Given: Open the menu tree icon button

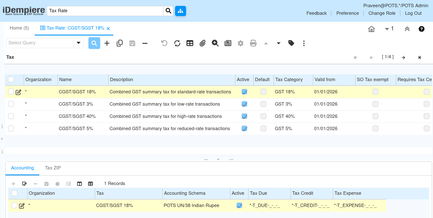Looking at the screenshot, I should click(x=181, y=11).
